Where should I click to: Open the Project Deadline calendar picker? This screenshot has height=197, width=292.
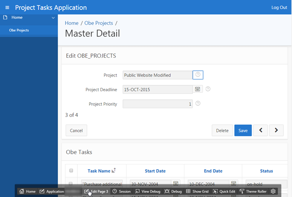click(198, 89)
